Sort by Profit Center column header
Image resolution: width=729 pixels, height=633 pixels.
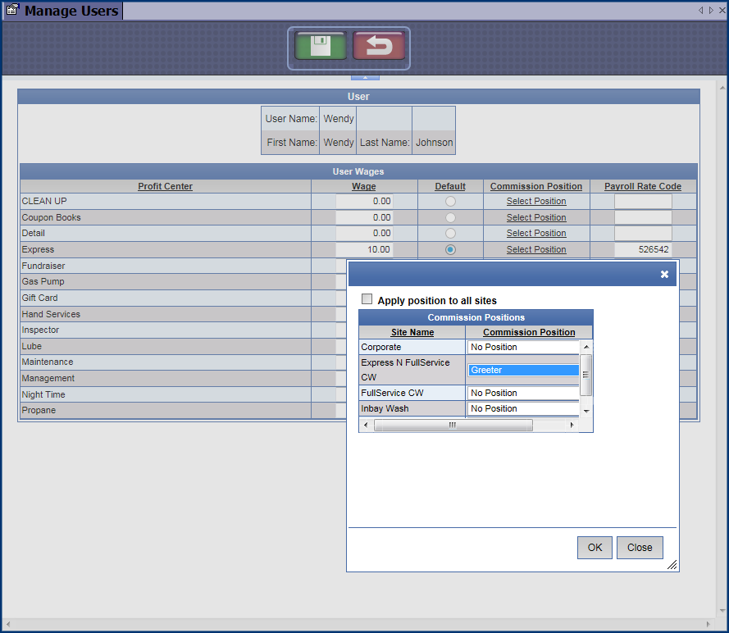(x=165, y=186)
